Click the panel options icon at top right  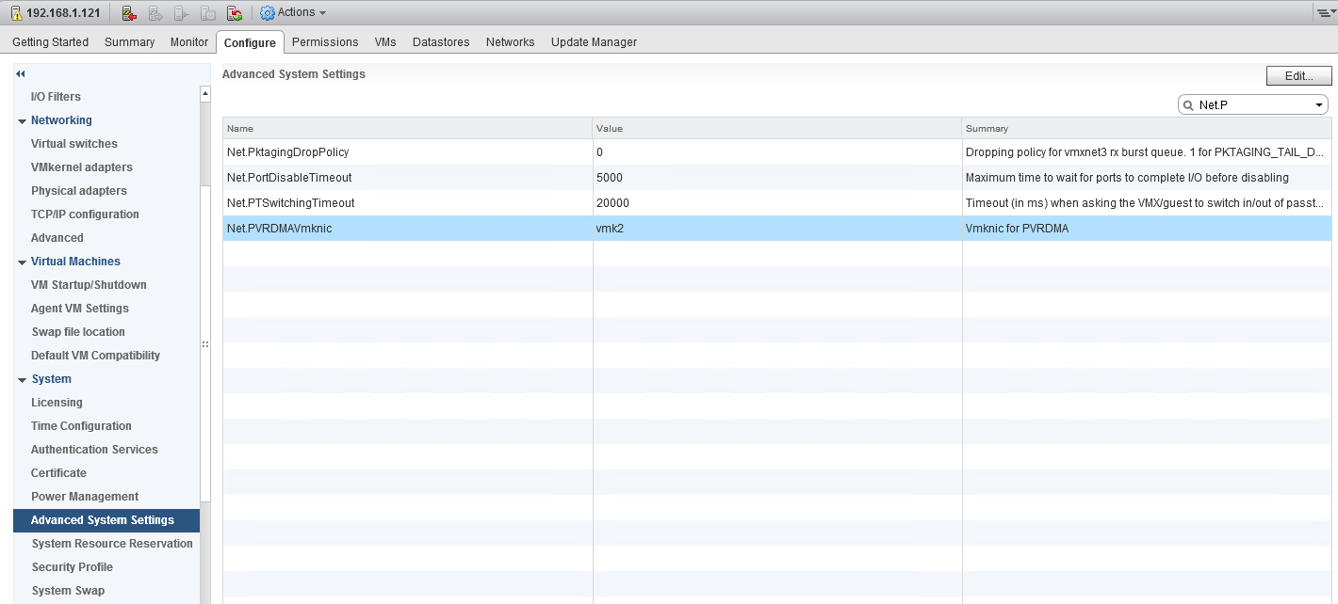(1327, 12)
